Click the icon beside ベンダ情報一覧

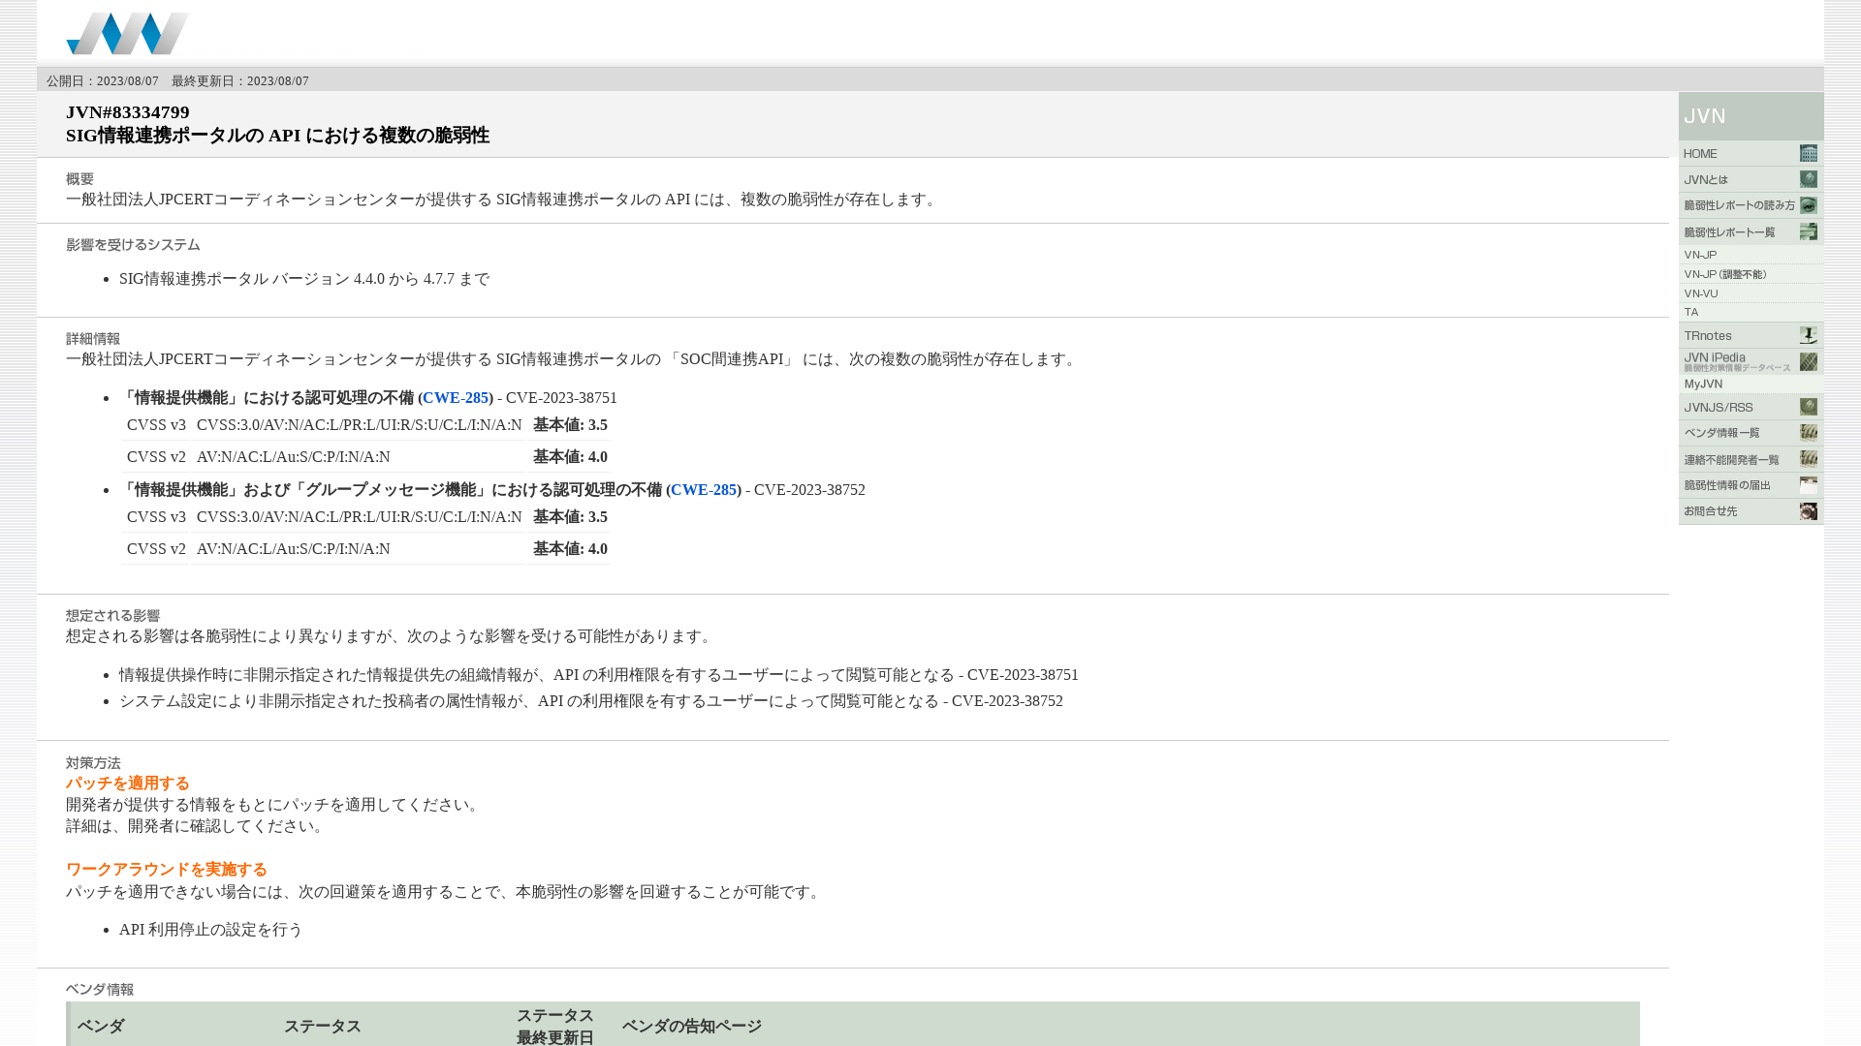pos(1809,434)
